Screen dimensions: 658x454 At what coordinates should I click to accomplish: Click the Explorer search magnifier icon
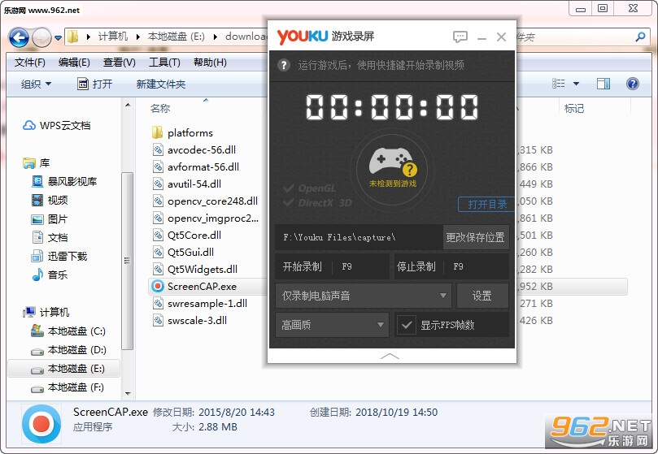pos(640,37)
